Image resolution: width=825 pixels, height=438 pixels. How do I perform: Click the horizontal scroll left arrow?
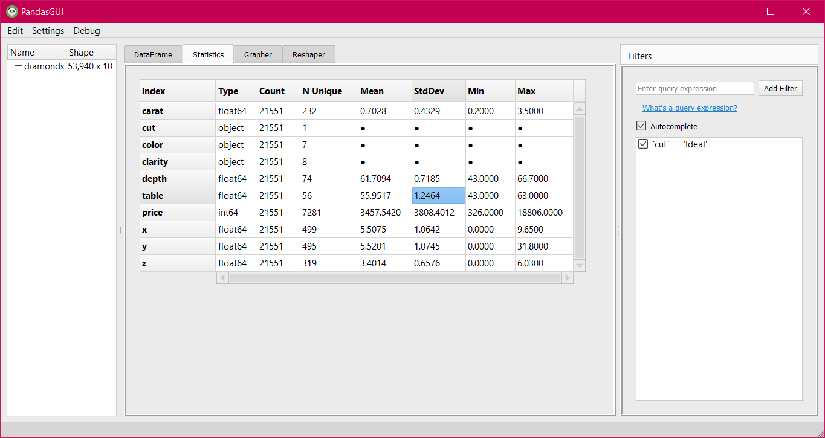222,278
